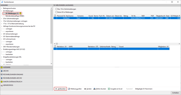Select Abfrage Sozialversicherungsnummer bei der RV
The width and height of the screenshot is (181, 95).
click(19, 26)
